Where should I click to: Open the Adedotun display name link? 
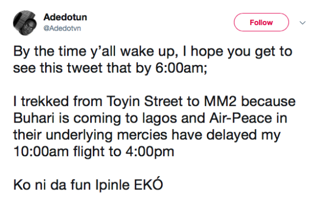65,17
